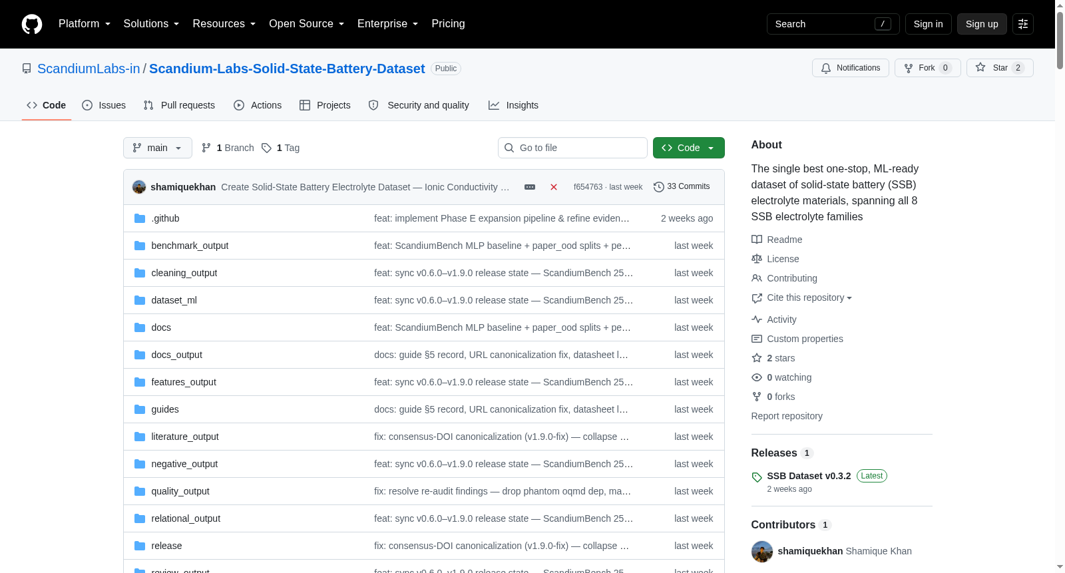The height and width of the screenshot is (573, 1065).
Task: Open the negative_output folder
Action: 184,464
